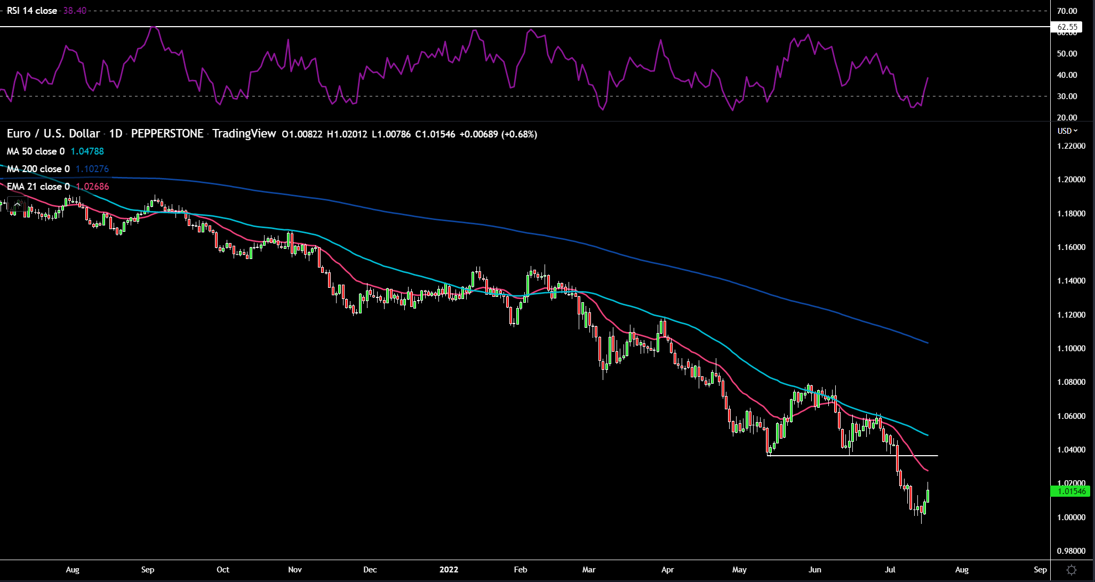This screenshot has width=1095, height=582.
Task: Click the 1D interval in chart title
Action: point(116,134)
